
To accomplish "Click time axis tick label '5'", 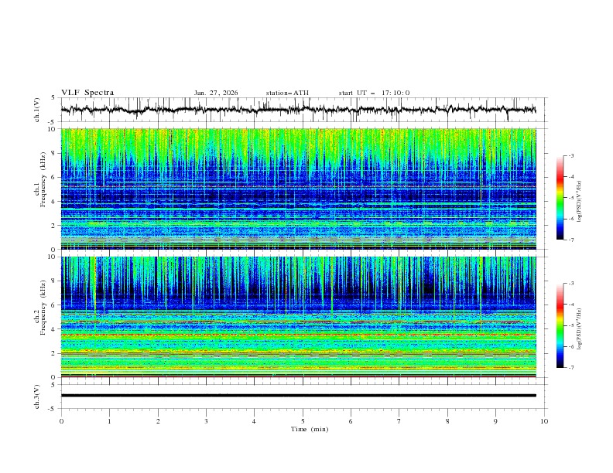I will (x=303, y=421).
